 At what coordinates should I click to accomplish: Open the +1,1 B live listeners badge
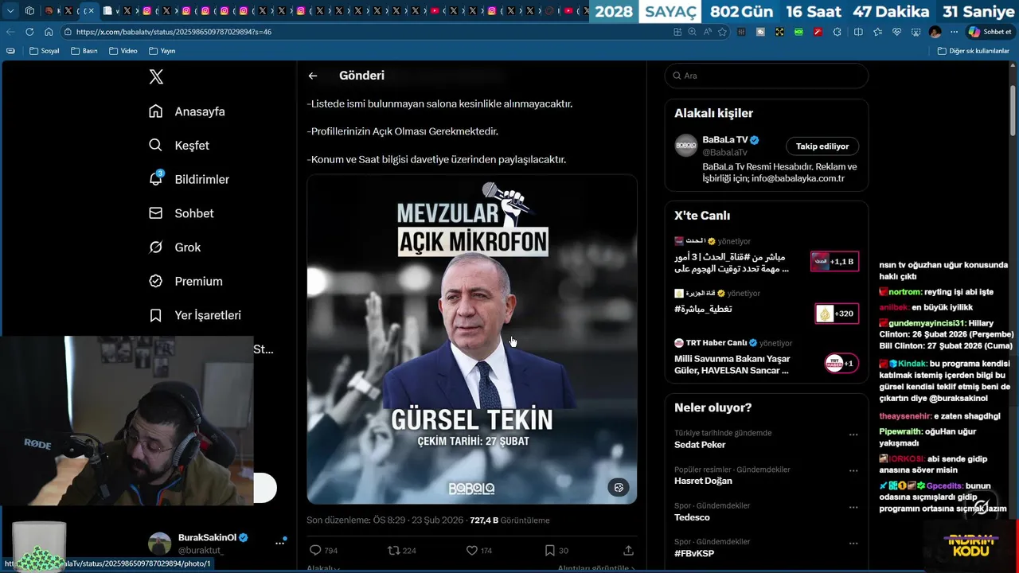[834, 261]
